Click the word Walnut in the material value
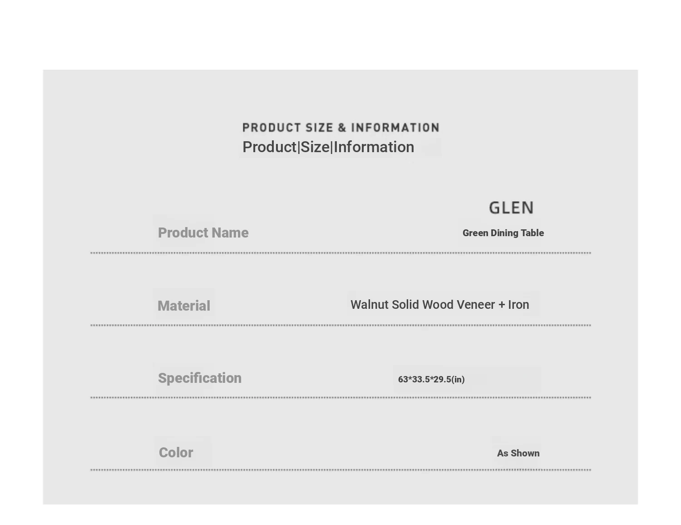Image resolution: width=681 pixels, height=525 pixels. coord(370,305)
